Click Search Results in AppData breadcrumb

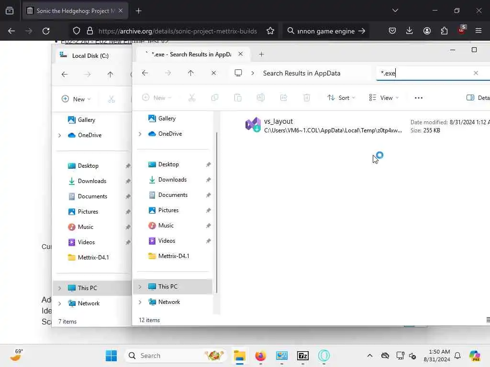[x=301, y=73]
